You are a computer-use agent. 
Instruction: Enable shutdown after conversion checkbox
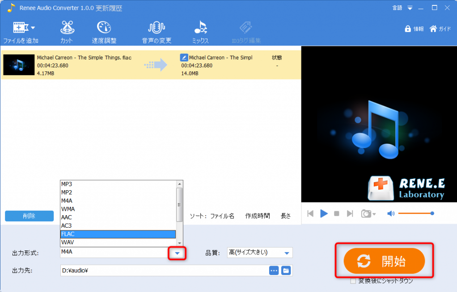click(x=353, y=281)
